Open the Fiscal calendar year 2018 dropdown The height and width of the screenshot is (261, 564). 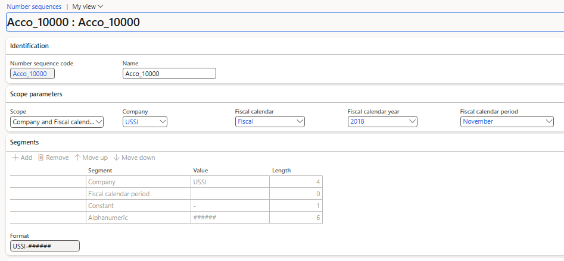382,122
